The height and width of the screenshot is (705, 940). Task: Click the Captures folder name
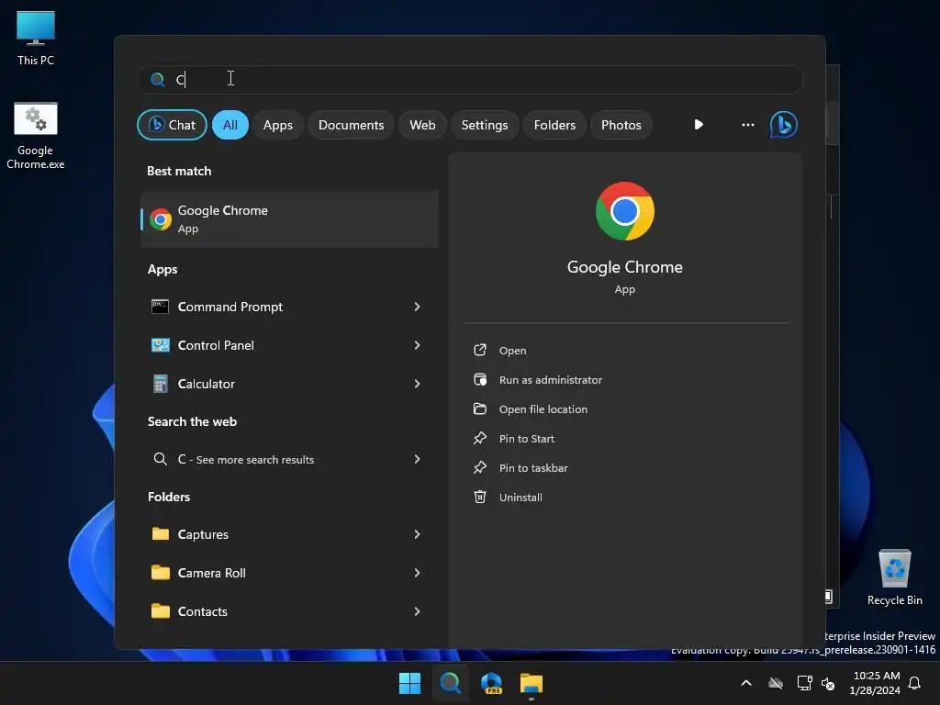203,534
